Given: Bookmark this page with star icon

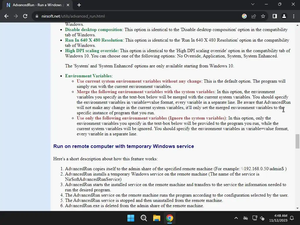Looking at the screenshot, I should (x=263, y=16).
